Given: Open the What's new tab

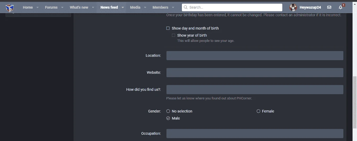Looking at the screenshot, I should coord(79,7).
